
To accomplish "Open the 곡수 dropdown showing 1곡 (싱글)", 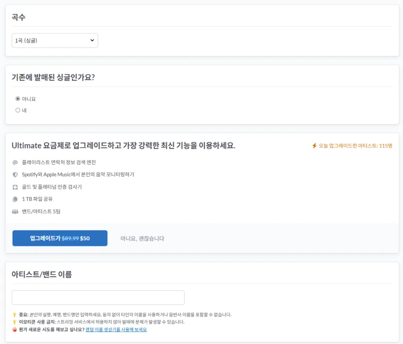I will [55, 40].
